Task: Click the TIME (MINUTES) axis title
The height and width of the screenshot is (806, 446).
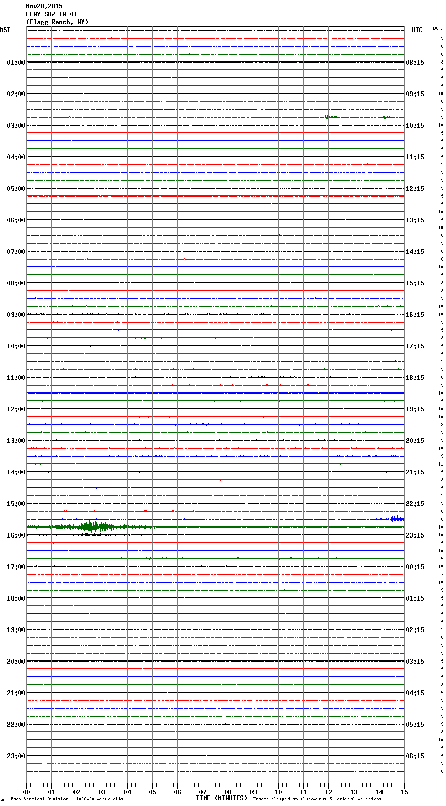Action: pyautogui.click(x=221, y=798)
